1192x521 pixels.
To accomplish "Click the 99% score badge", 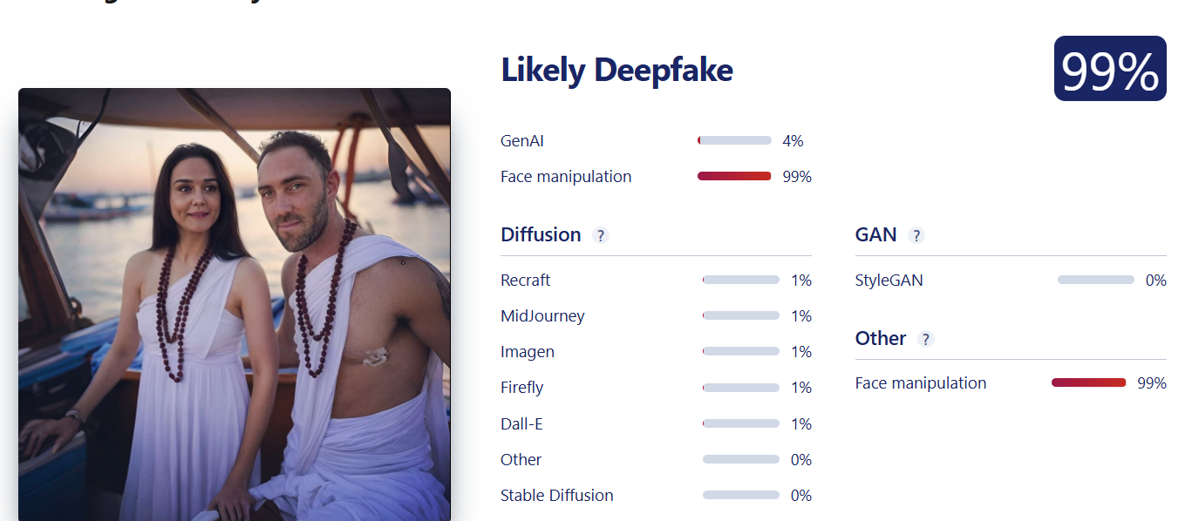I will [x=1109, y=69].
